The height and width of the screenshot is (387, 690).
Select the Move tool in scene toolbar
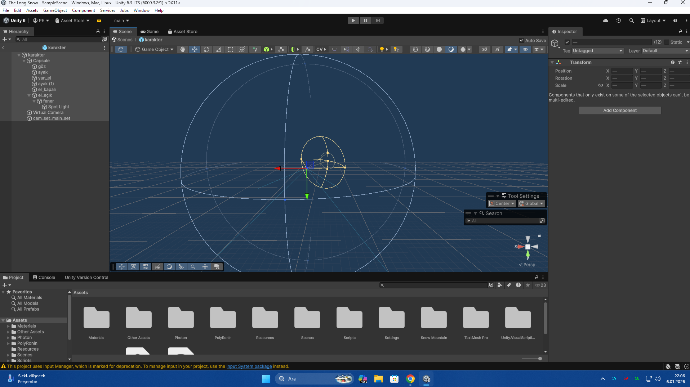pos(195,49)
